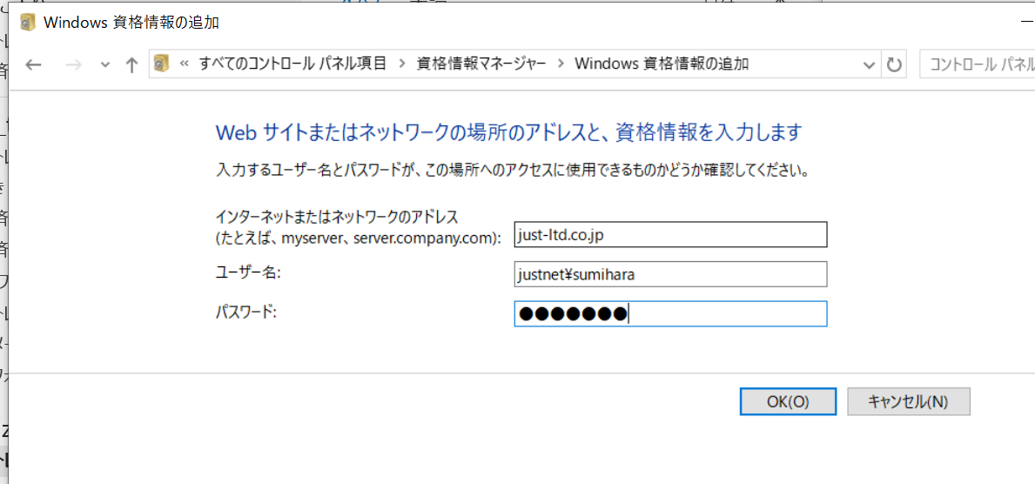Image resolution: width=1035 pixels, height=484 pixels.
Task: Click the キャンセル(N) button
Action: 908,401
